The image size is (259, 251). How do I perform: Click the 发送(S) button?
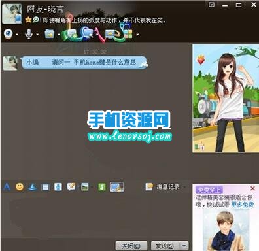pos(165,246)
